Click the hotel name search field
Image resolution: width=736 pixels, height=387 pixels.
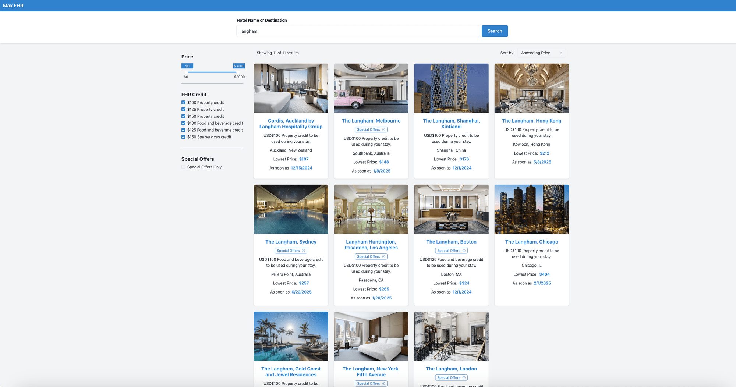point(358,31)
